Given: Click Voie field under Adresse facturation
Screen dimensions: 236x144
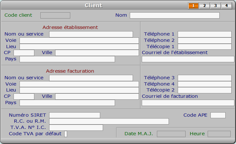Looking at the screenshot, I should (x=79, y=84).
